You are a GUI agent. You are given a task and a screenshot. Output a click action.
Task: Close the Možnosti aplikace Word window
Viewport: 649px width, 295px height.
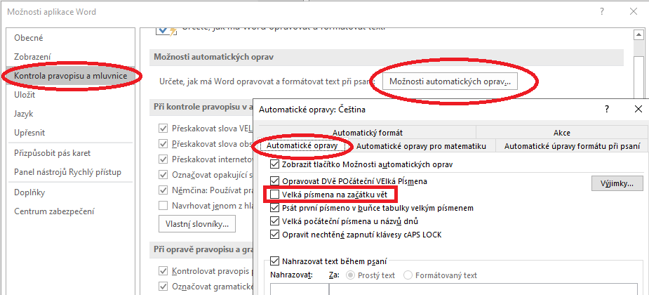634,12
